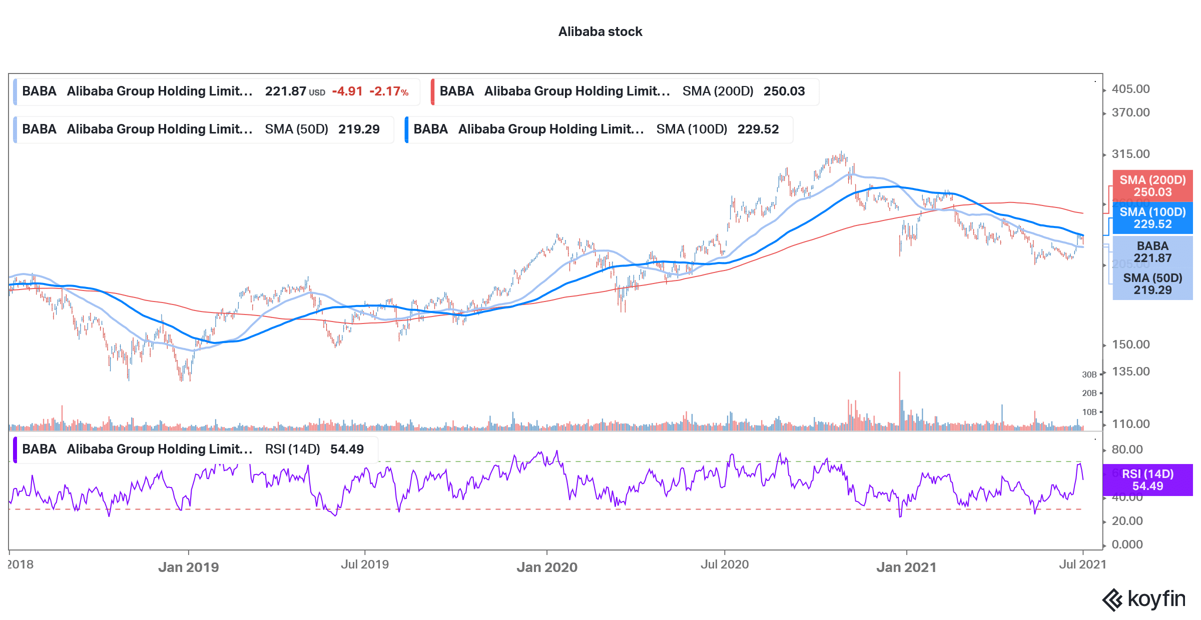The height and width of the screenshot is (620, 1201).
Task: Select the SMA (50D) legend box
Action: pos(204,129)
